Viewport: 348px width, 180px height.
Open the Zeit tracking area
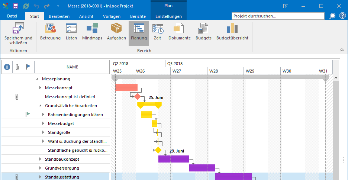(x=158, y=31)
